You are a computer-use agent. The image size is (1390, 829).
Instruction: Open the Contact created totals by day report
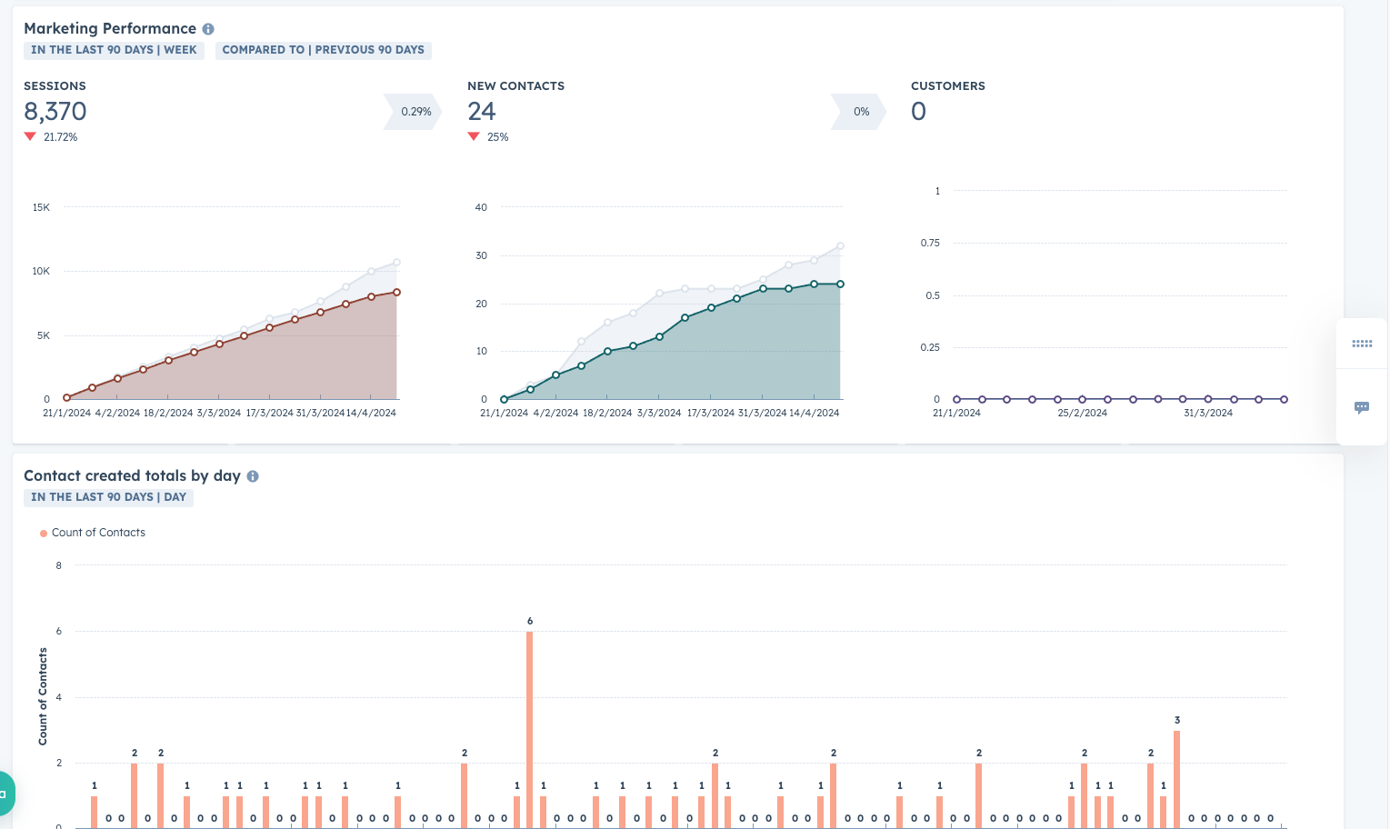click(x=132, y=475)
